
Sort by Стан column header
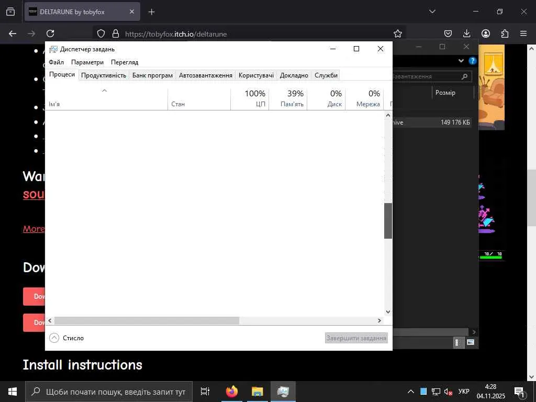(199, 99)
